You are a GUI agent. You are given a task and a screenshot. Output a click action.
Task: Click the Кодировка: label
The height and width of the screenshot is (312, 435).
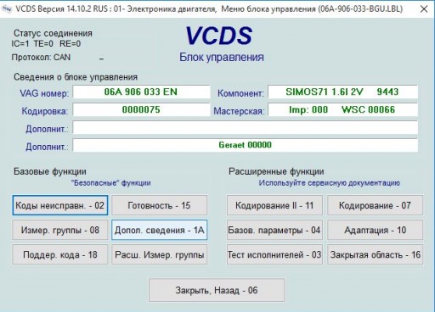[45, 111]
